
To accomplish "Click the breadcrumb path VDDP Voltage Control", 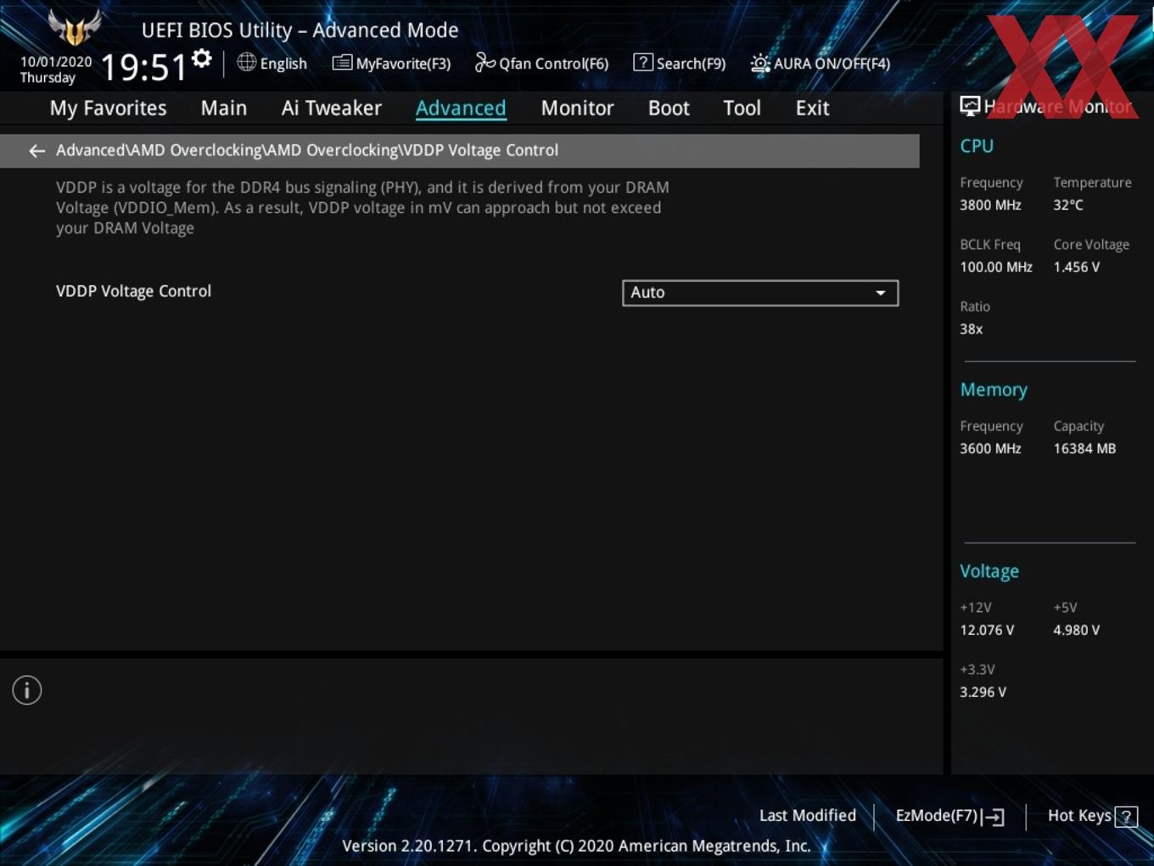I will coord(480,150).
